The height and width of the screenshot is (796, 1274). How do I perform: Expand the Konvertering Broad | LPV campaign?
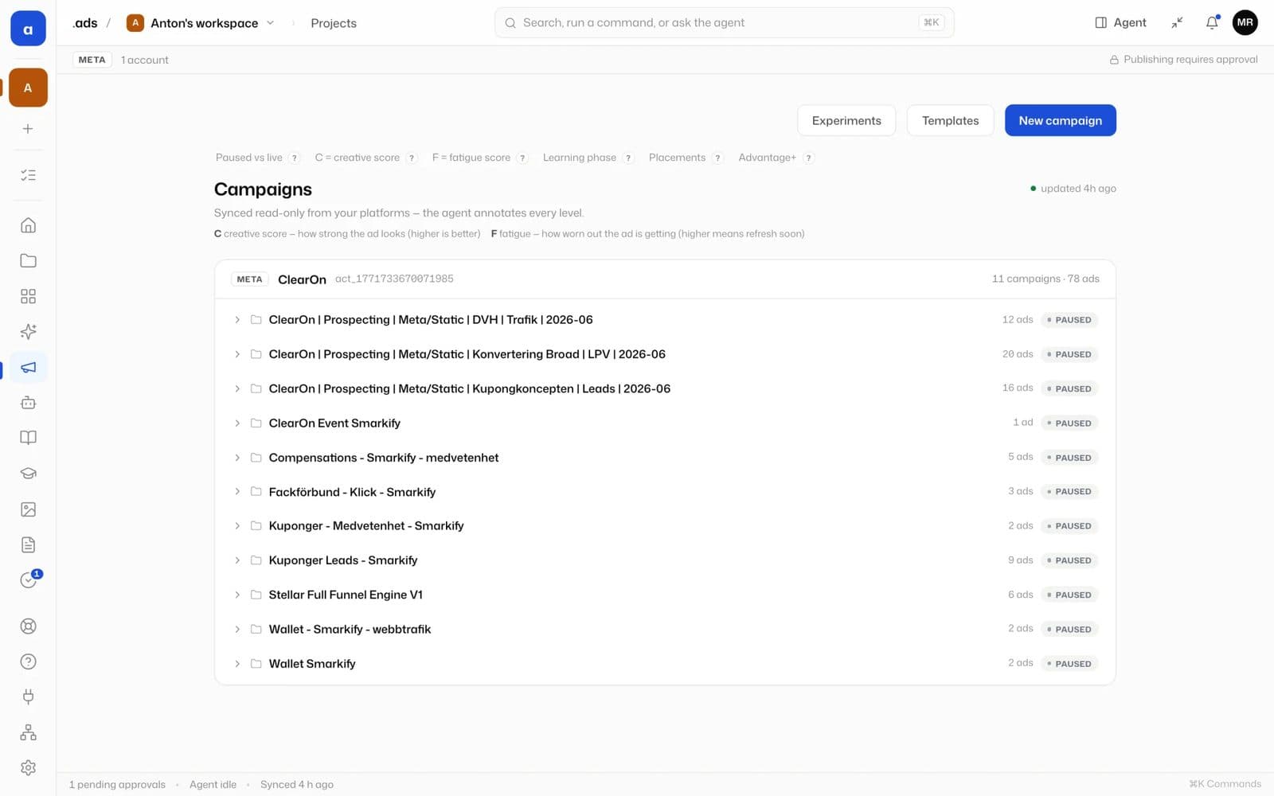pyautogui.click(x=237, y=354)
